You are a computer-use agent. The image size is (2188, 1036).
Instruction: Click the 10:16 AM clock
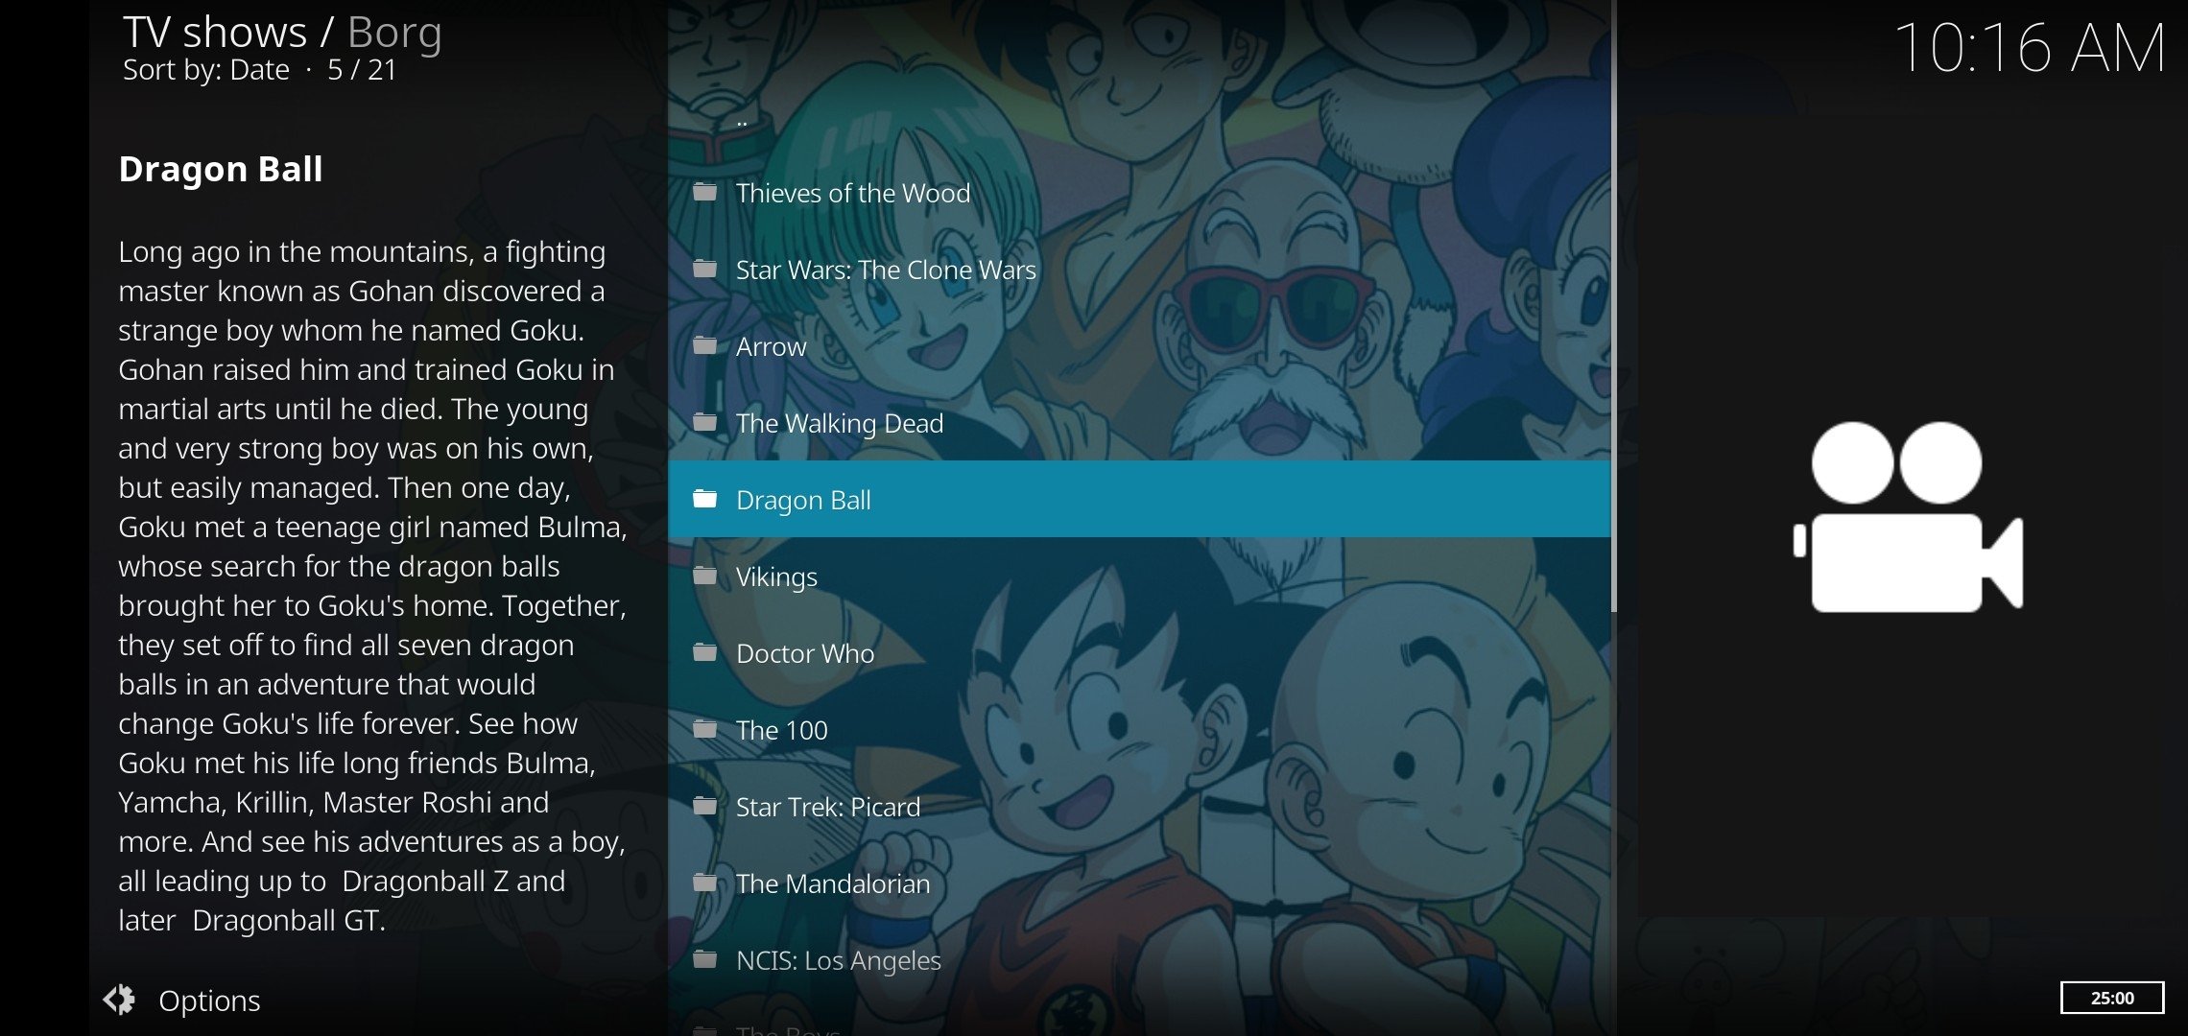click(2030, 48)
